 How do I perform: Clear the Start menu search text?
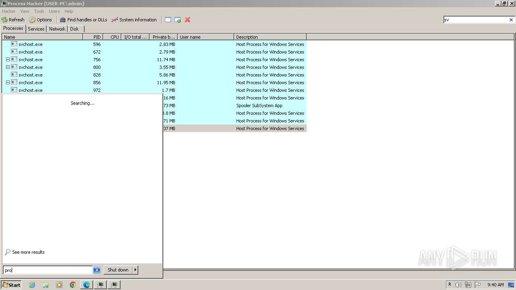(x=97, y=270)
